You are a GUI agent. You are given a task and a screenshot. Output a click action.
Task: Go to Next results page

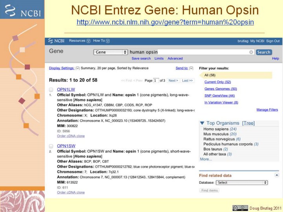click(x=173, y=80)
